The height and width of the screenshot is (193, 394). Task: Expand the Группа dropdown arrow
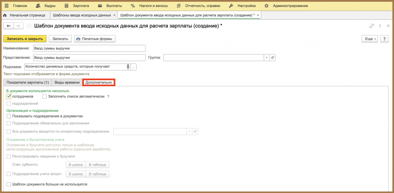pyautogui.click(x=267, y=58)
